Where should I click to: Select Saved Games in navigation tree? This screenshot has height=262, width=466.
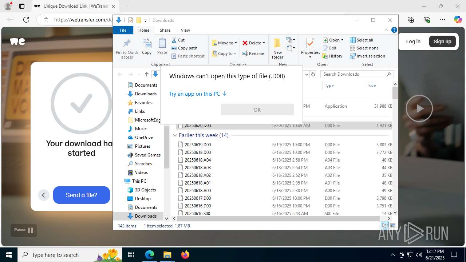[147, 155]
